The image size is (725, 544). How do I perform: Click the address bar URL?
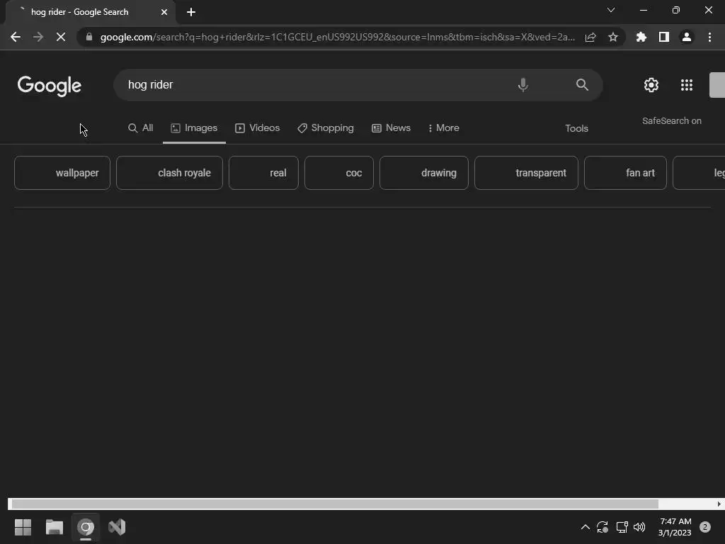(338, 37)
